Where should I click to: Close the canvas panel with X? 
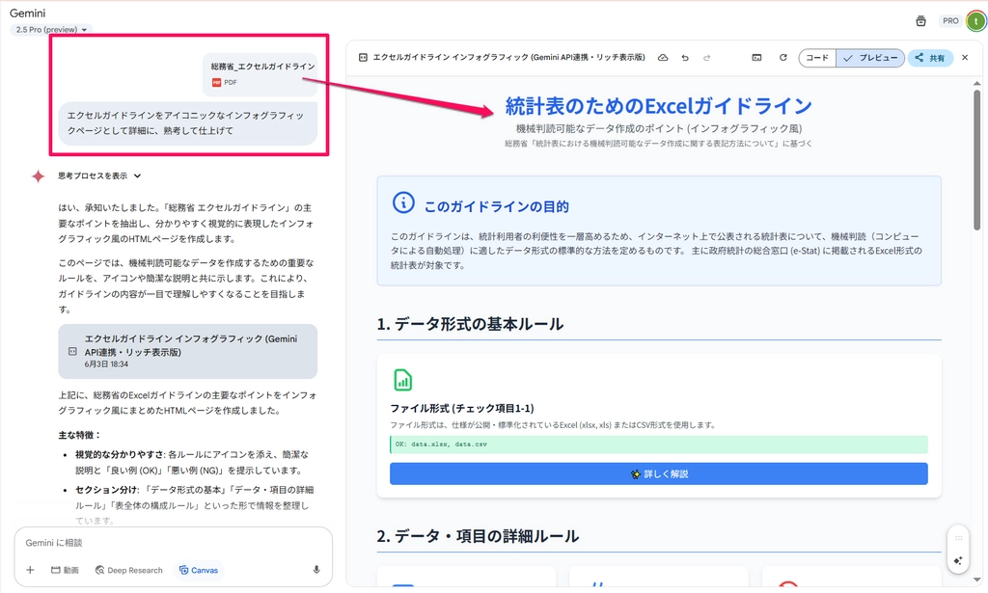click(965, 57)
